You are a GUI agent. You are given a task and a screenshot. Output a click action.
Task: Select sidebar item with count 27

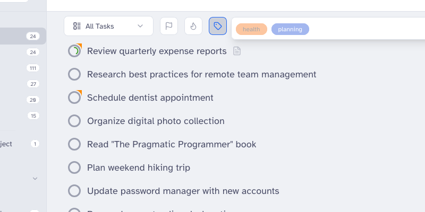tap(21, 84)
